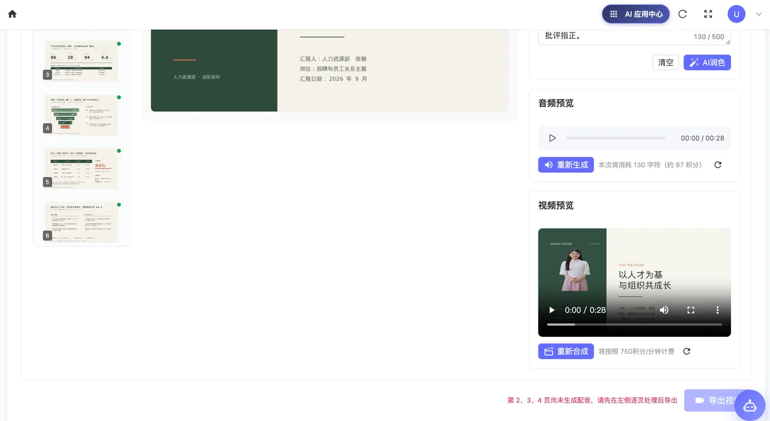Viewport: 770px width, 421px height.
Task: Select slide thumbnail number 5
Action: click(81, 168)
